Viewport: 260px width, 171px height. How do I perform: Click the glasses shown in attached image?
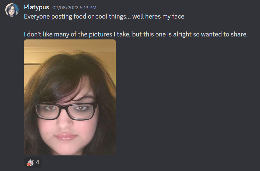(x=66, y=111)
